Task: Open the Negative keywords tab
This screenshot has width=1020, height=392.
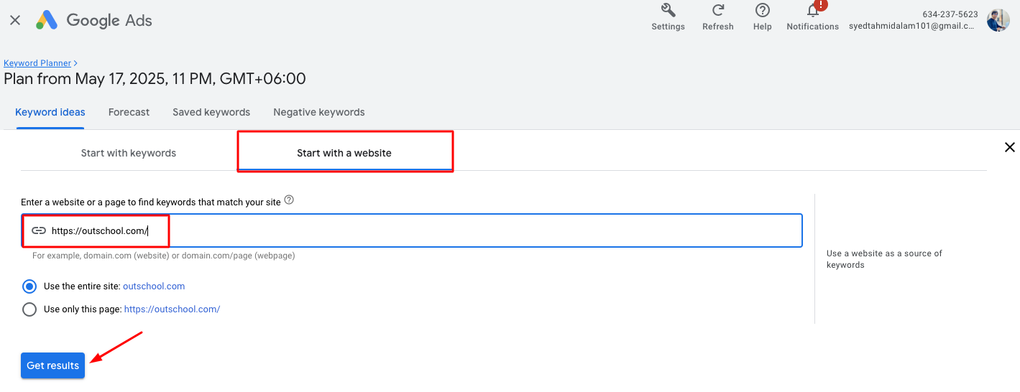Action: (319, 112)
